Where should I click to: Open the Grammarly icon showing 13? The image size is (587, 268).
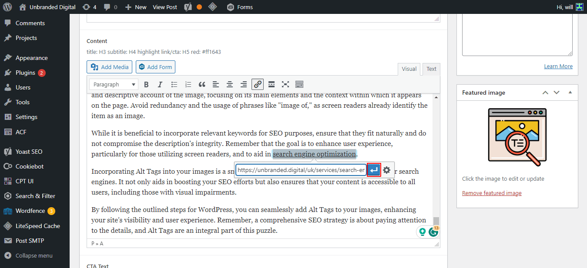point(433,232)
